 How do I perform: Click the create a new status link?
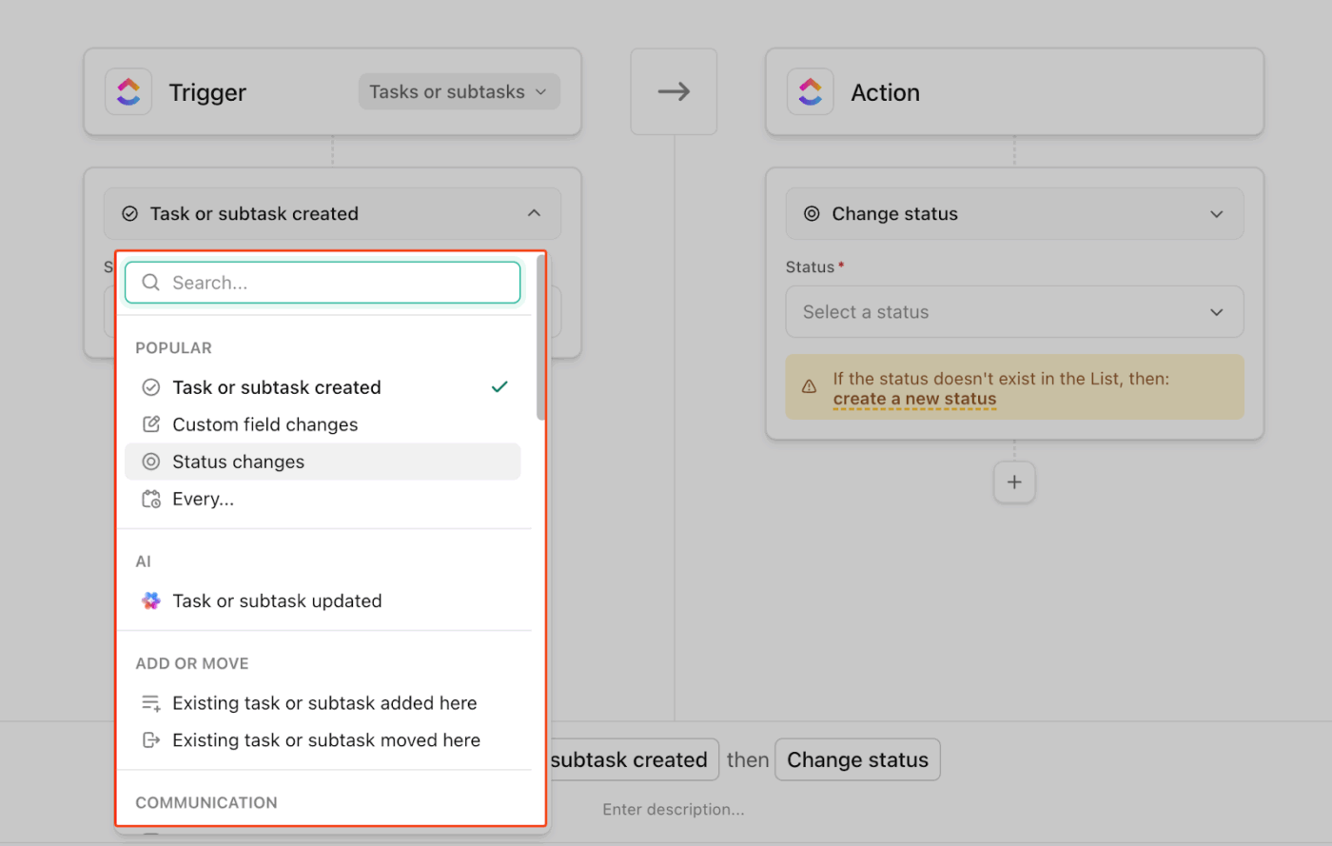913,399
